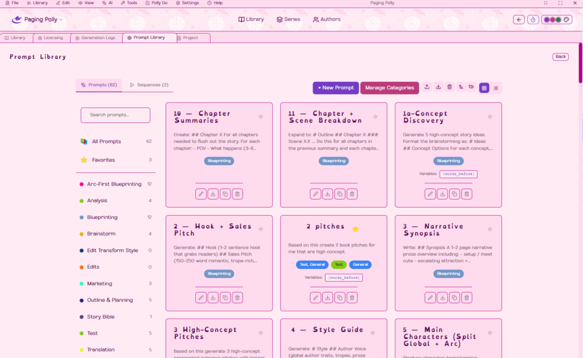Unfavorite the '2 pitches' prompt star
This screenshot has height=358, width=583.
(355, 229)
